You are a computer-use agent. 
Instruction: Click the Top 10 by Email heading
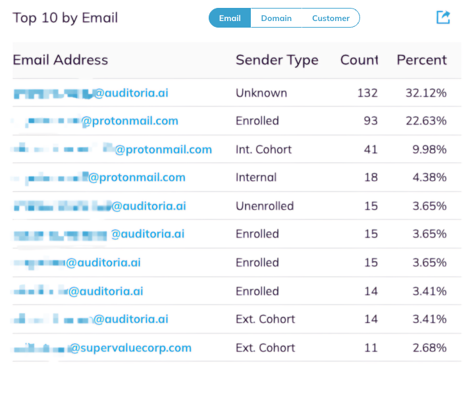(65, 18)
